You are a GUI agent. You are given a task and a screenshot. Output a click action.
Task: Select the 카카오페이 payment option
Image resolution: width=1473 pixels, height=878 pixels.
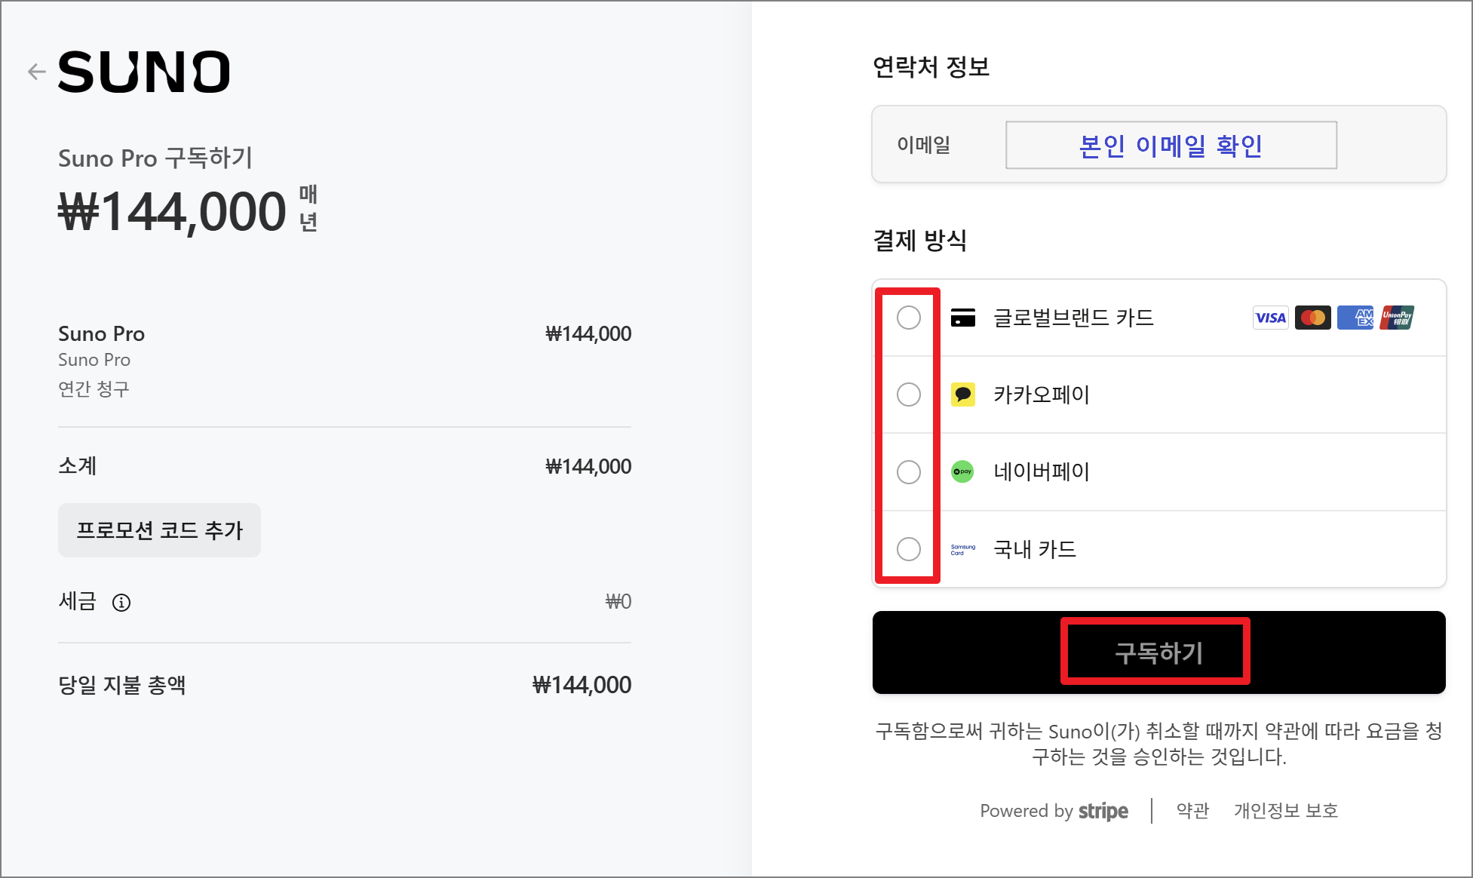coord(908,394)
